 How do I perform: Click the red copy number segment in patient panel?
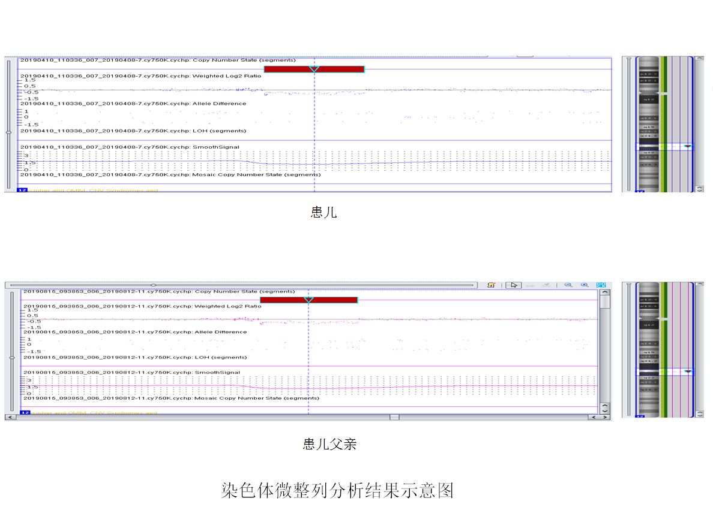pos(314,69)
